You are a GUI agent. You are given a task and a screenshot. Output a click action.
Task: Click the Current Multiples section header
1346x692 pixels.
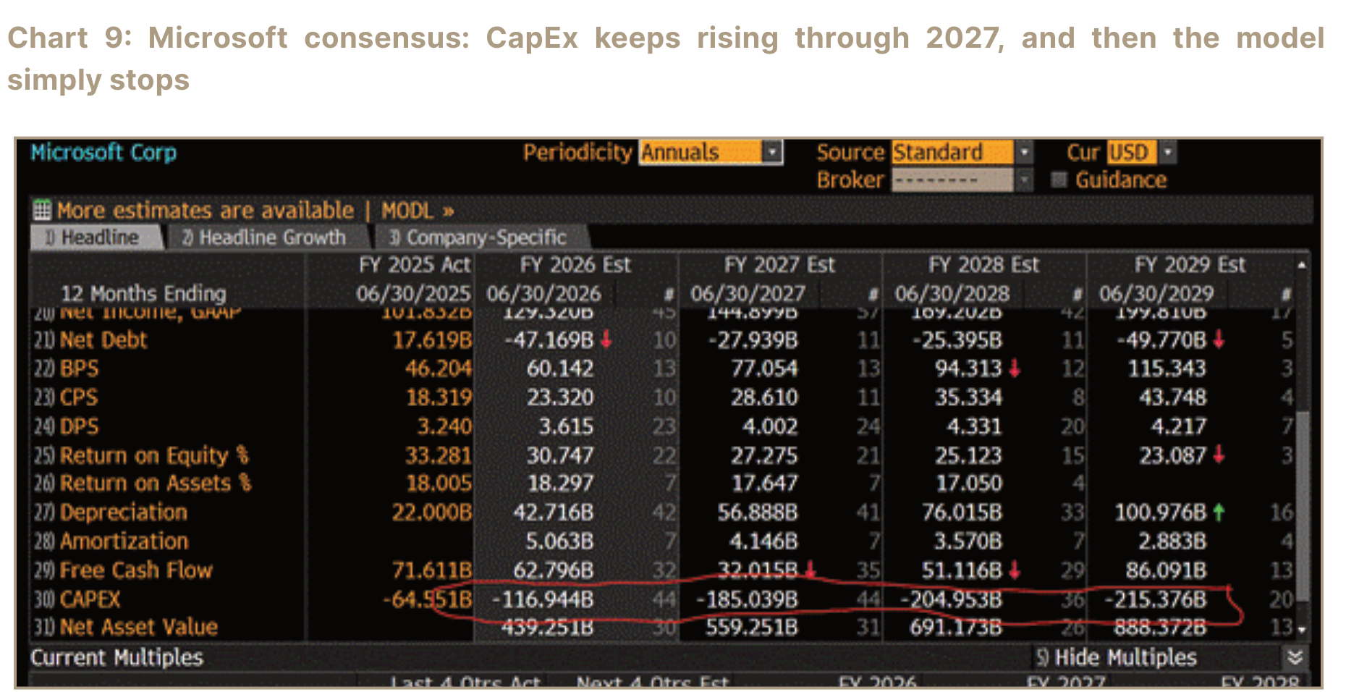[x=117, y=657]
